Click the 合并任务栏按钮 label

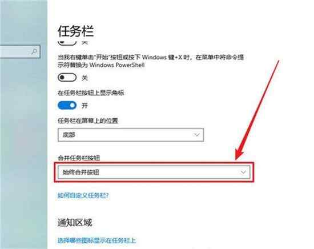tap(79, 158)
